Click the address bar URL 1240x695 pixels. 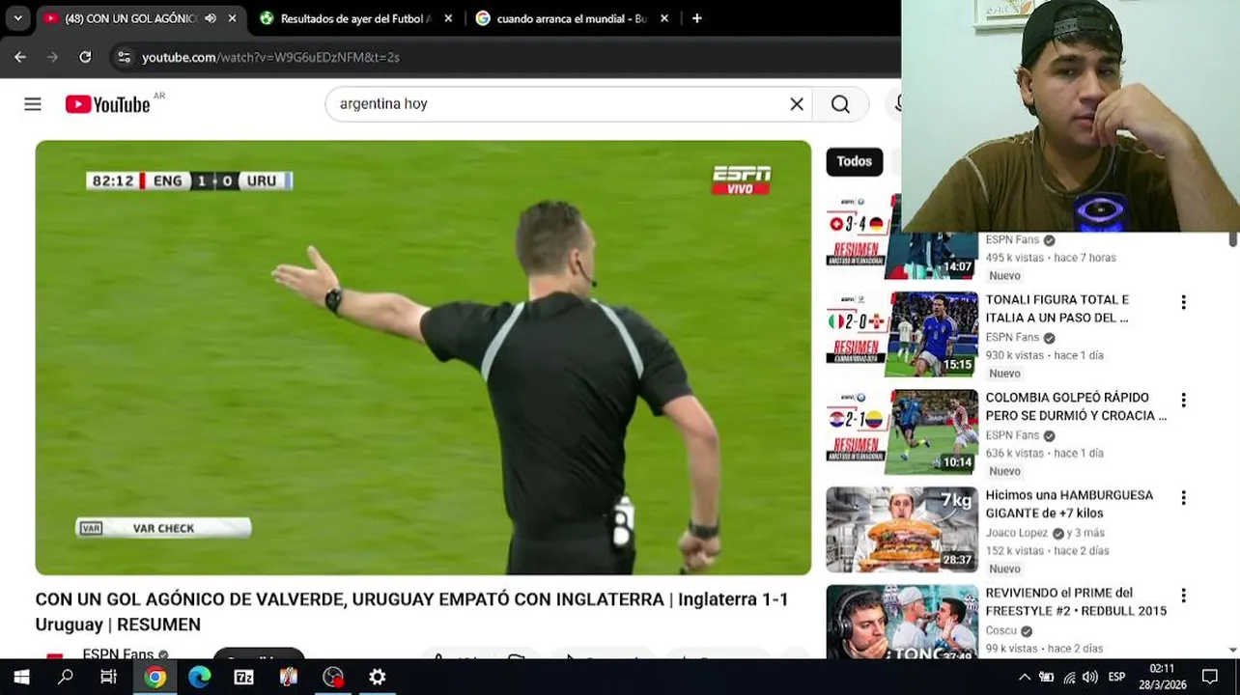270,57
